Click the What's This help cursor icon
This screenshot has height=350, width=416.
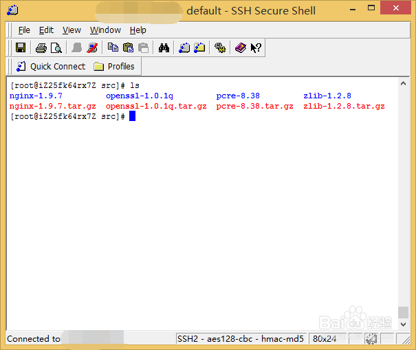[256, 47]
